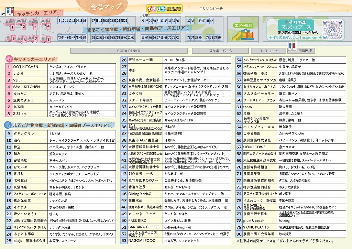Select the SNS (SENNAN NATURE SCHOOL) entry
Screen dimensions: 352x249
[145, 127]
